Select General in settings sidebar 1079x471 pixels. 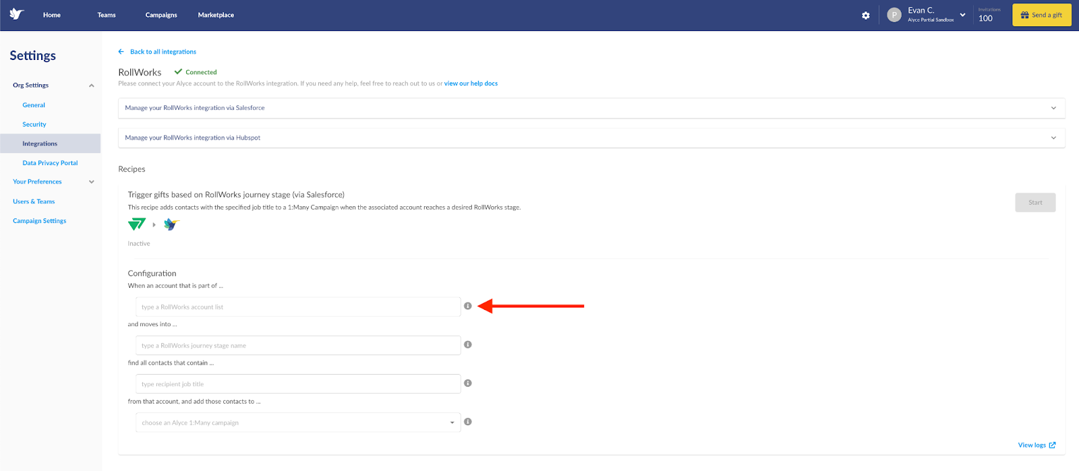point(34,105)
